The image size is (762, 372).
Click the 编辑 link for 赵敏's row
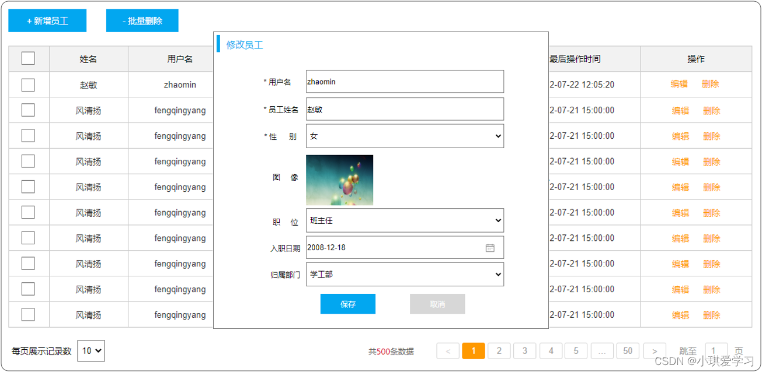[680, 84]
